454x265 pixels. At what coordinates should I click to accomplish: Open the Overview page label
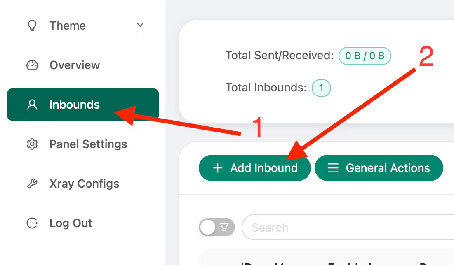coord(75,65)
